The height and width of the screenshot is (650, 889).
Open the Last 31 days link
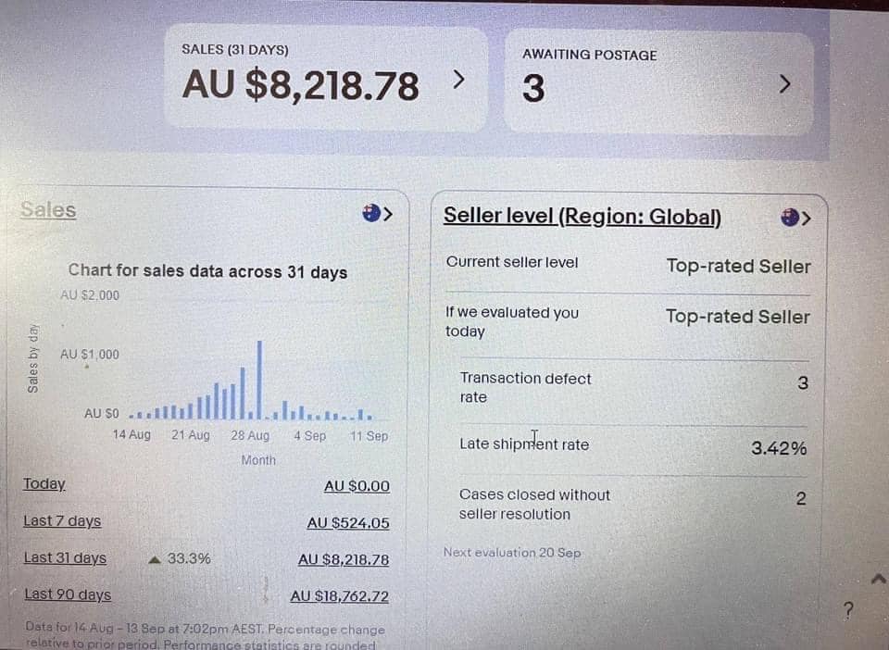click(x=65, y=558)
